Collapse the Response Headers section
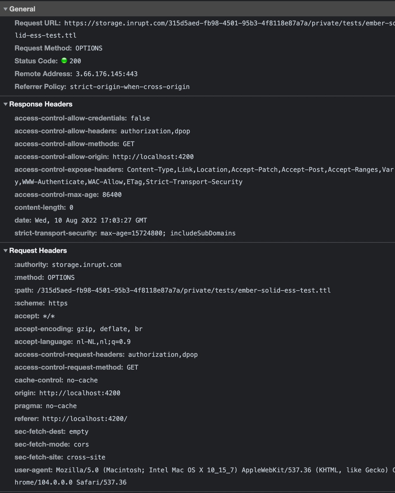Image resolution: width=395 pixels, height=493 pixels. tap(5, 104)
